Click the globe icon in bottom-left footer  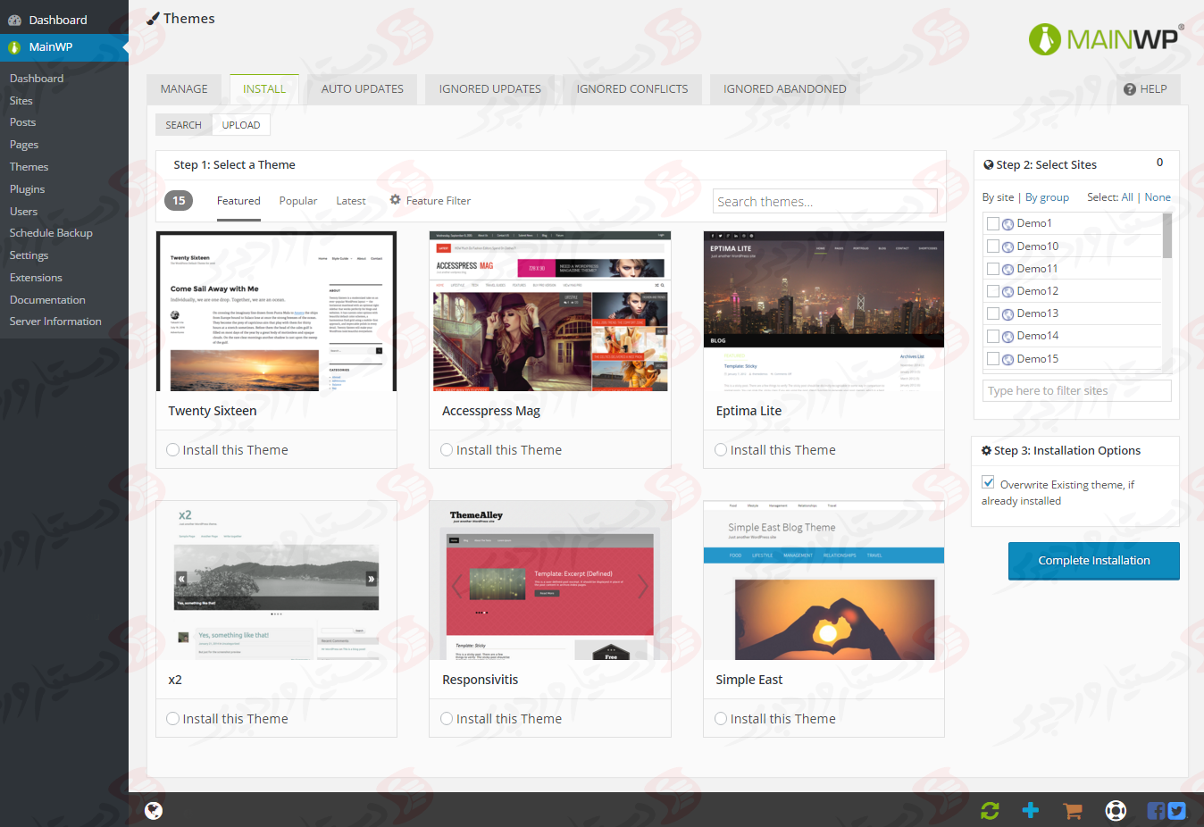pos(154,810)
